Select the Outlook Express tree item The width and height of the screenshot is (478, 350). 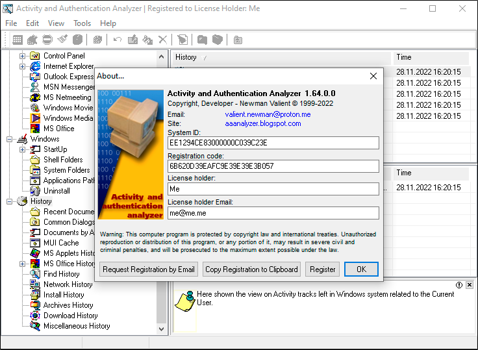tap(68, 77)
